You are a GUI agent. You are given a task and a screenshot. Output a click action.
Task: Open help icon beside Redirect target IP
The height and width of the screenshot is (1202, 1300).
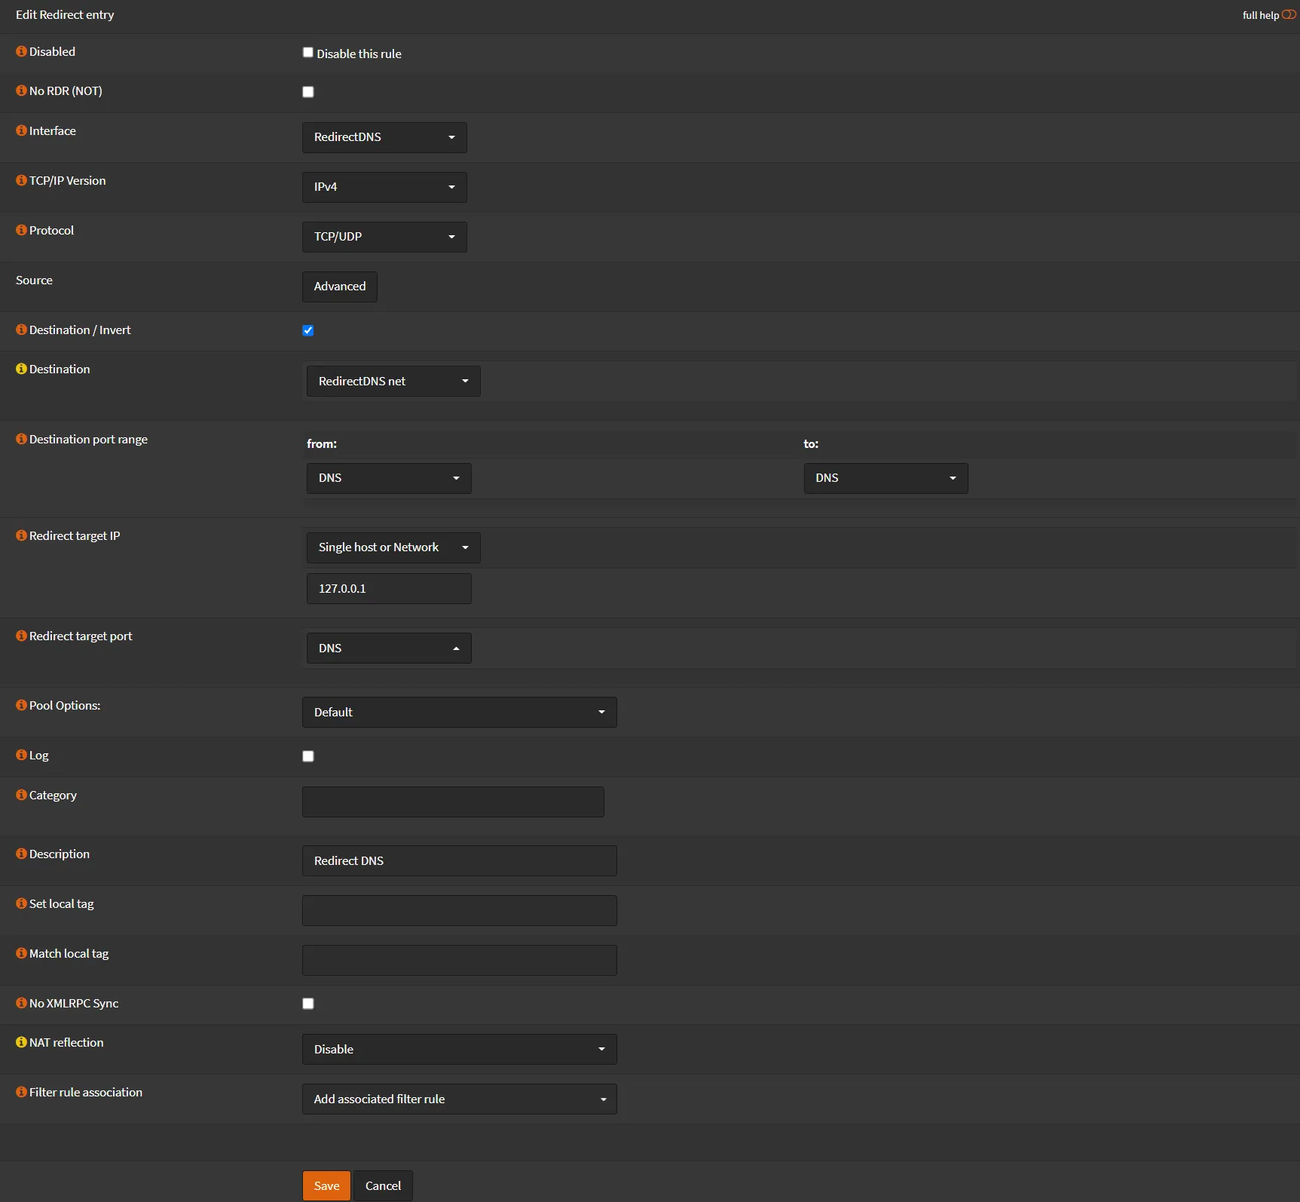click(21, 535)
